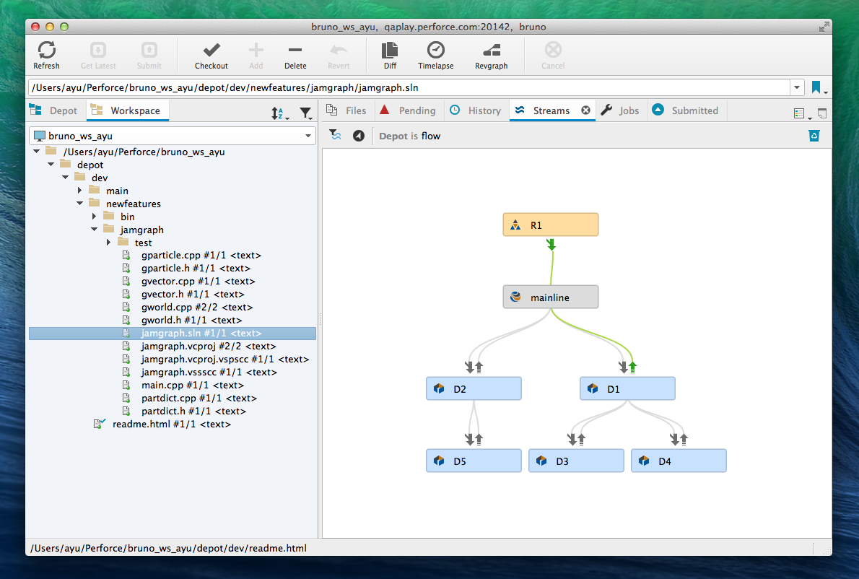859x579 pixels.
Task: Click the stream filter icon beside Depot is flow
Action: pos(335,135)
